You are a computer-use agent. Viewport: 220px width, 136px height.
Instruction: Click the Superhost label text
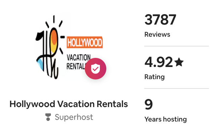[x=74, y=117]
